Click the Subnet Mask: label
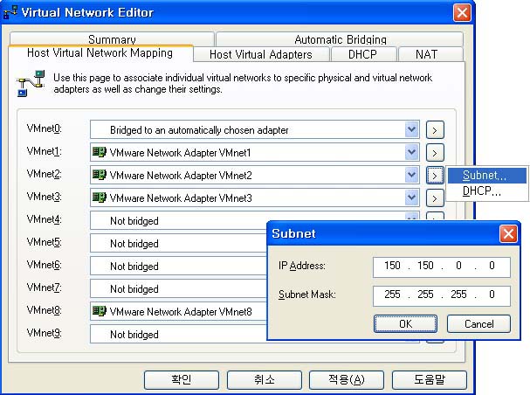This screenshot has height=395, width=530. point(307,295)
